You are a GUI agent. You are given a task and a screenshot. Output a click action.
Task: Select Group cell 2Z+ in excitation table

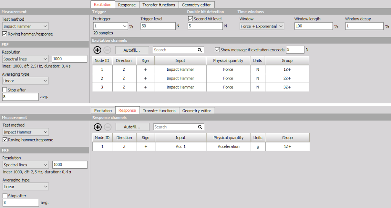[287, 78]
